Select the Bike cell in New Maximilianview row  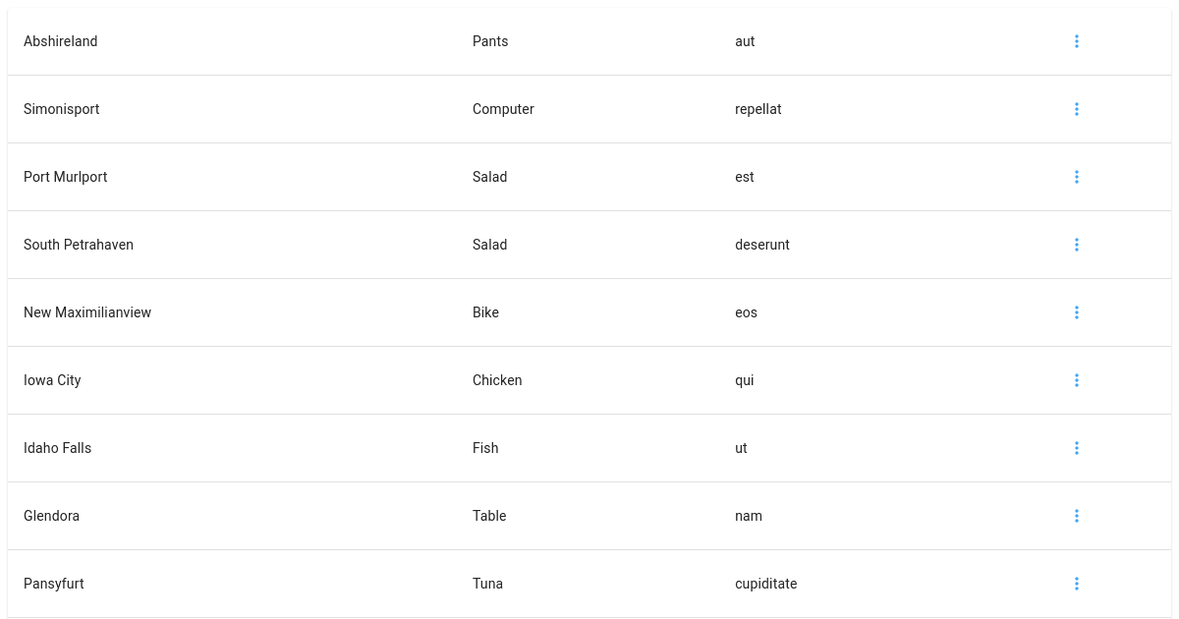pyautogui.click(x=485, y=312)
